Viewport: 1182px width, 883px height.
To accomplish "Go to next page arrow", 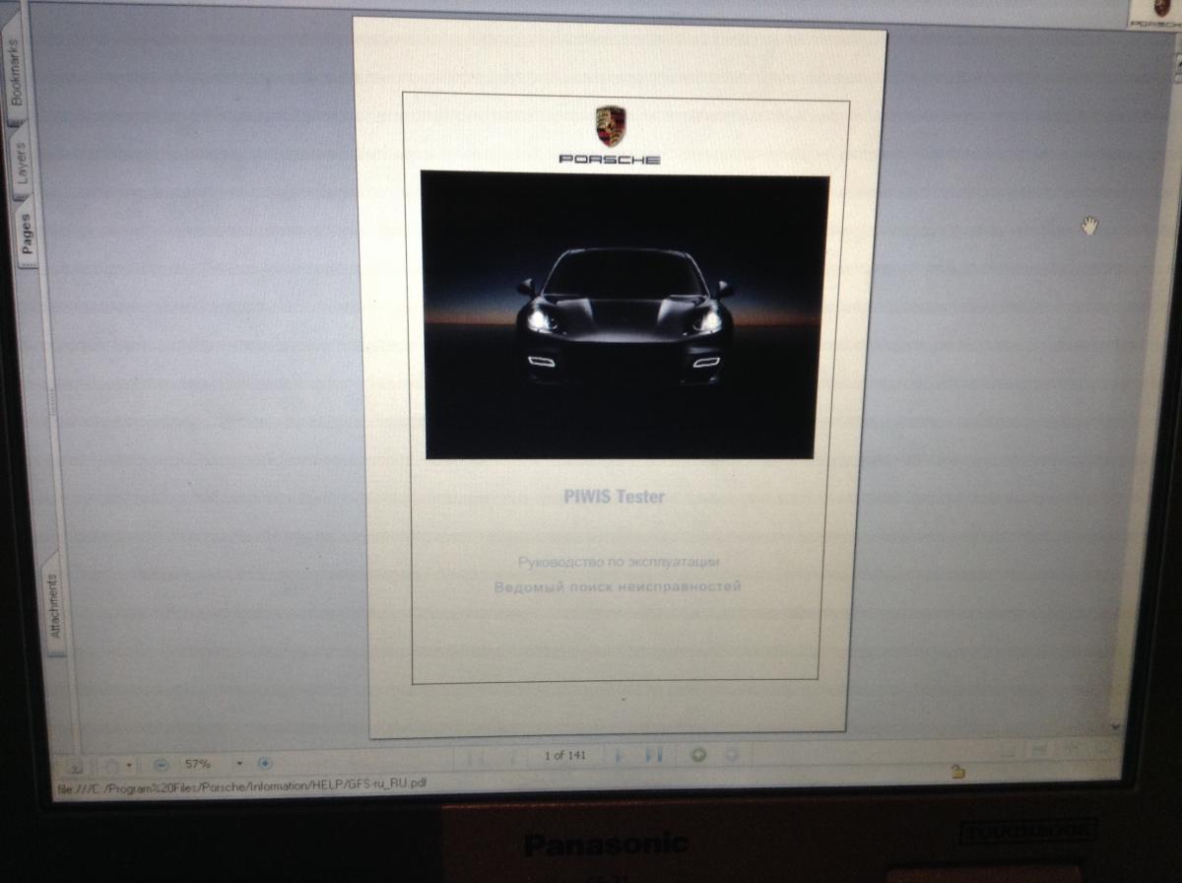I will pos(620,756).
